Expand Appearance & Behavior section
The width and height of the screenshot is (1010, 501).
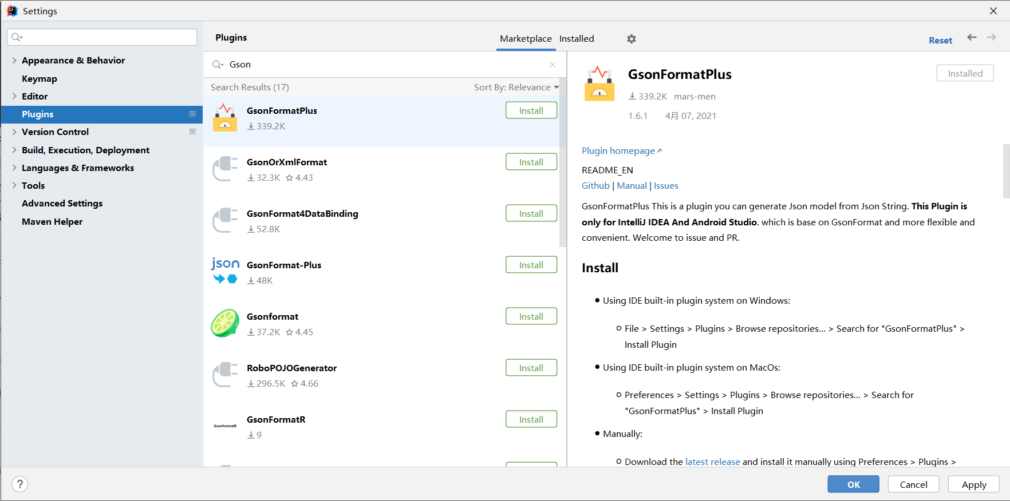(14, 60)
